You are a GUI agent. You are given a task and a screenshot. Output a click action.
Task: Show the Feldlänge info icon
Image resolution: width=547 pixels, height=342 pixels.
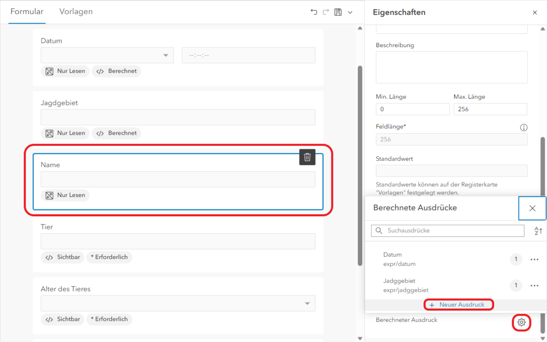coord(523,128)
